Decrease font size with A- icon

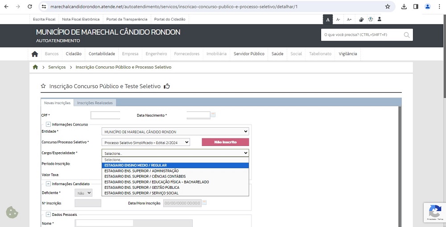[338, 20]
